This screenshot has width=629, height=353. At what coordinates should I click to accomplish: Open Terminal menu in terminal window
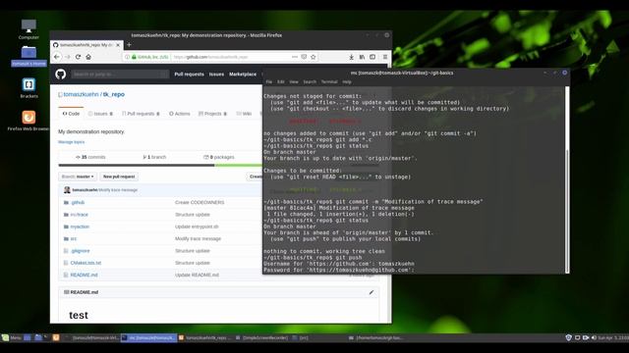329,82
